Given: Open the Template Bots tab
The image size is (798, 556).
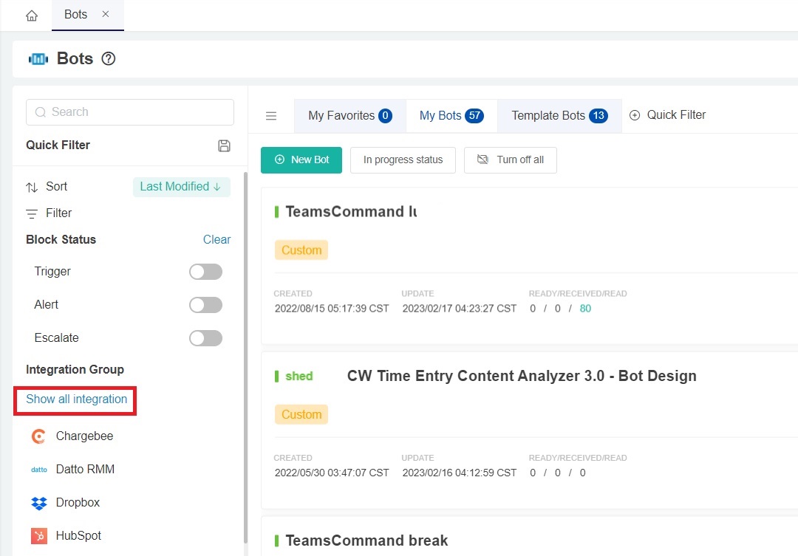Looking at the screenshot, I should tap(559, 116).
